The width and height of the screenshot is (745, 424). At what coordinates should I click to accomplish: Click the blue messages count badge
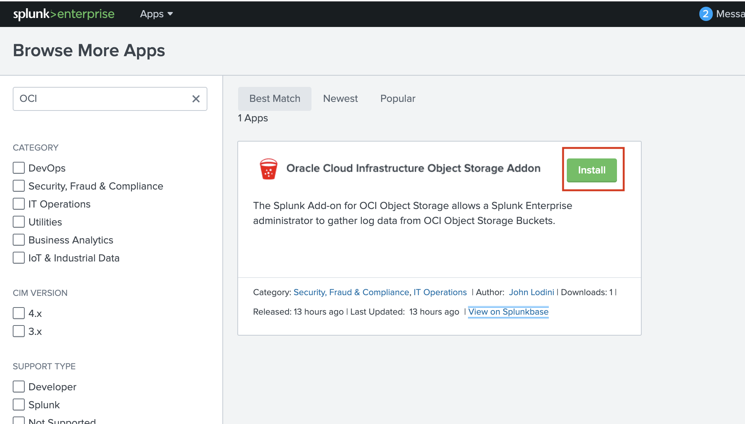click(705, 14)
